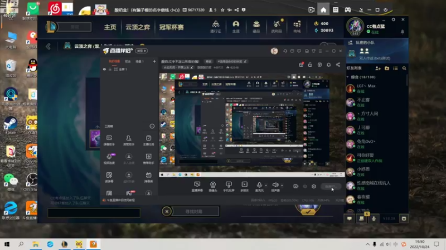Toggle League voice microphone under friends list
The height and width of the screenshot is (250, 446).
pos(374,218)
